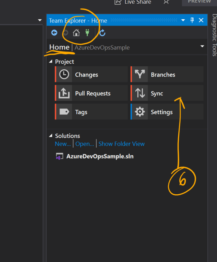Open Manage Connections green plug icon

coord(87,33)
